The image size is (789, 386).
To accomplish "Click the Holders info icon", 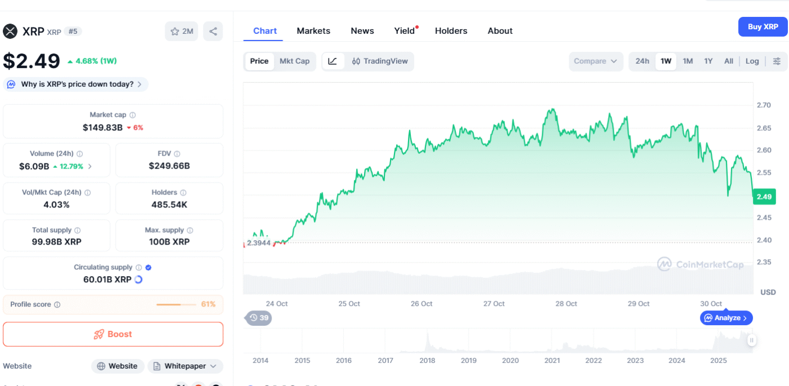I will click(x=183, y=193).
